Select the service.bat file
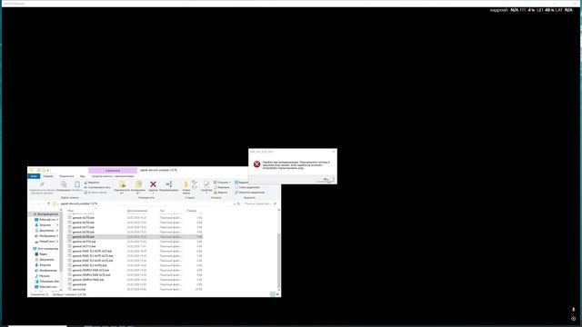The width and height of the screenshot is (582, 327). click(x=79, y=289)
